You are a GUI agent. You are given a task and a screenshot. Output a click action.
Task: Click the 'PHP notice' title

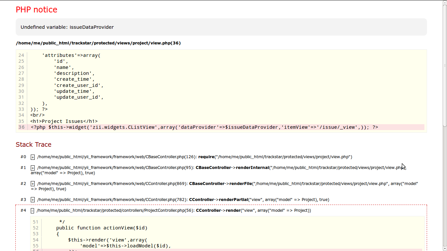36,10
